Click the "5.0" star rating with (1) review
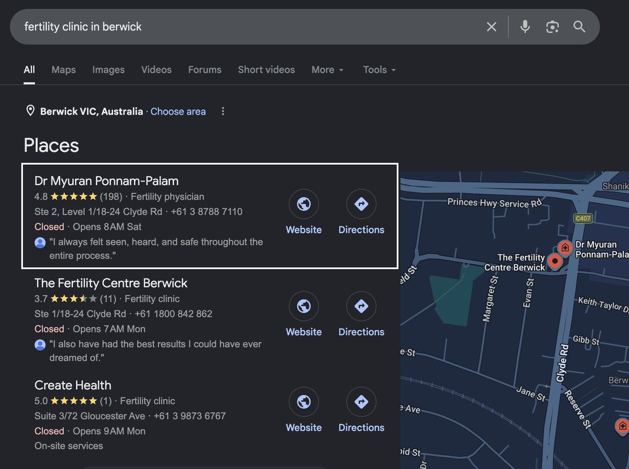The height and width of the screenshot is (469, 629). click(x=73, y=401)
